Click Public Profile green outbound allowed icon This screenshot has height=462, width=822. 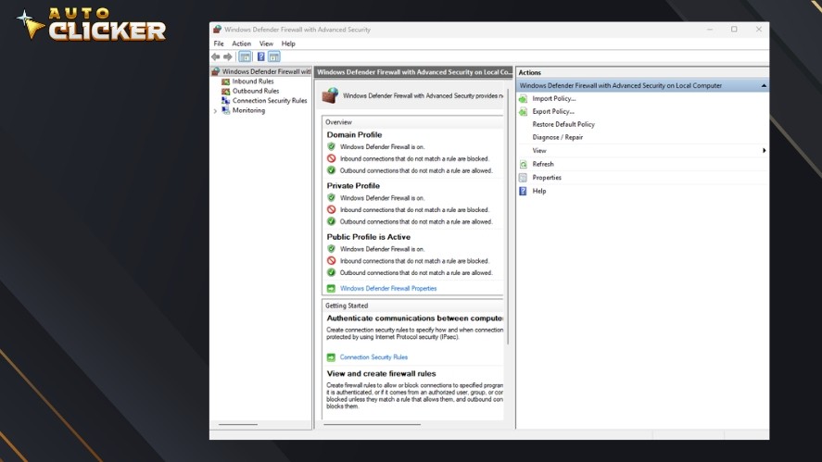click(332, 272)
